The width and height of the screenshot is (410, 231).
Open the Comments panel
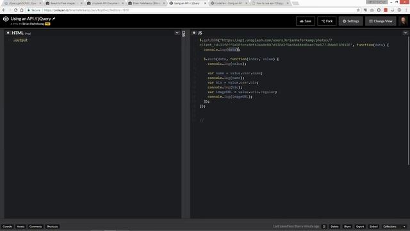point(36,227)
